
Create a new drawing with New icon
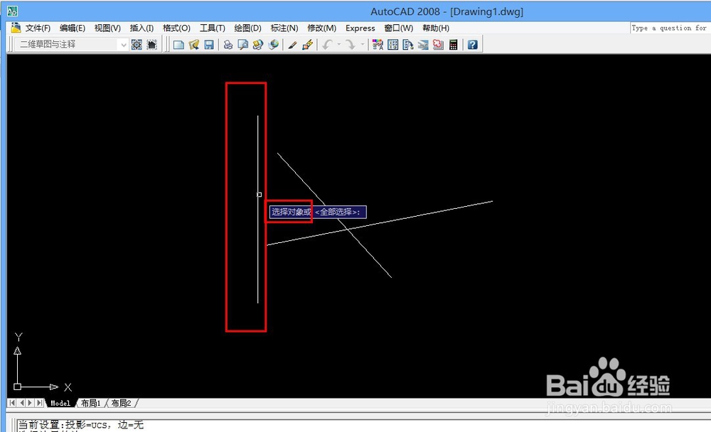(x=178, y=45)
